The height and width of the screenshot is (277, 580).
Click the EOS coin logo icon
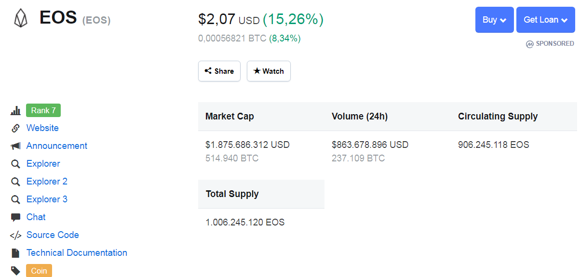click(21, 18)
